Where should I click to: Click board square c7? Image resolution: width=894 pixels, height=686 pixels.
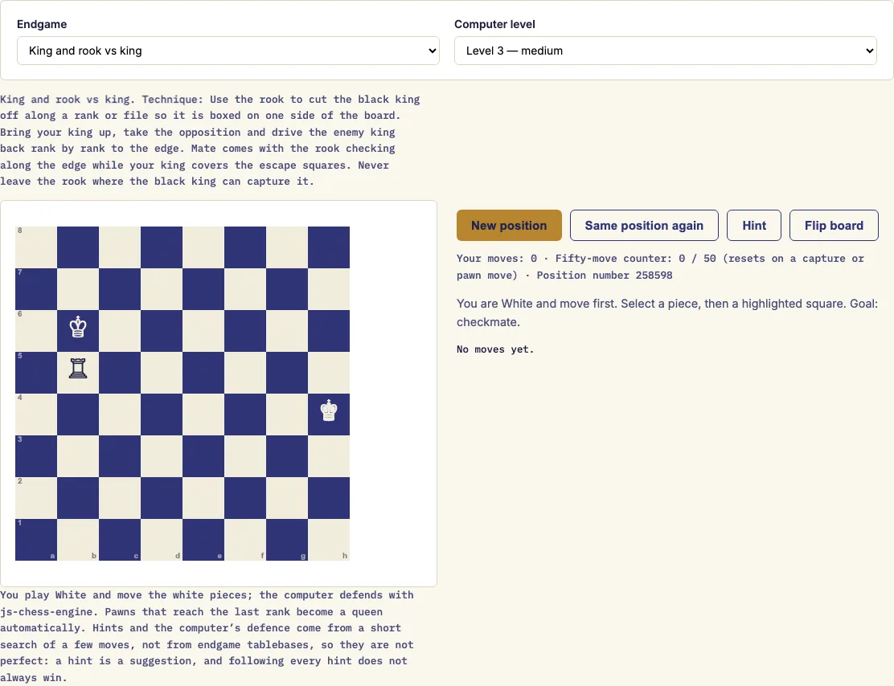click(120, 289)
